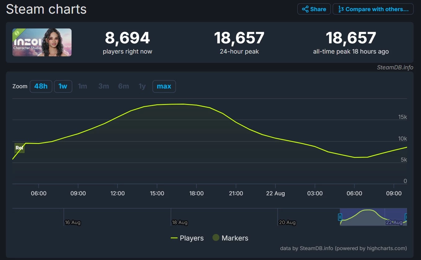Open Compare with others dialog
Screen dimensions: 421x260
pos(373,9)
